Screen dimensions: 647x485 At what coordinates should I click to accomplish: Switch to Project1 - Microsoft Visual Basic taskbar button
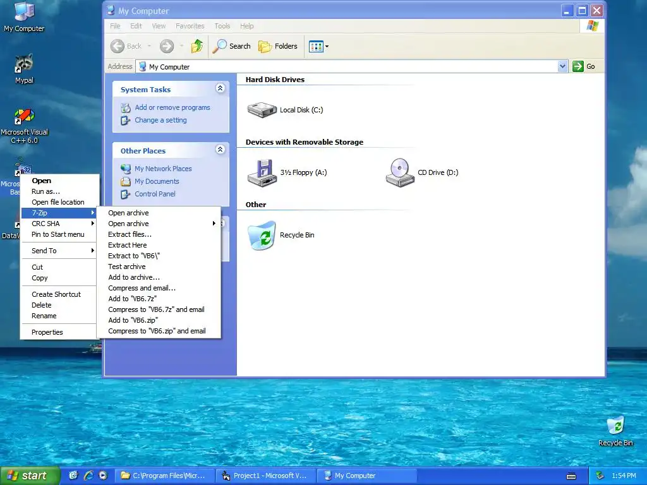[x=265, y=476]
